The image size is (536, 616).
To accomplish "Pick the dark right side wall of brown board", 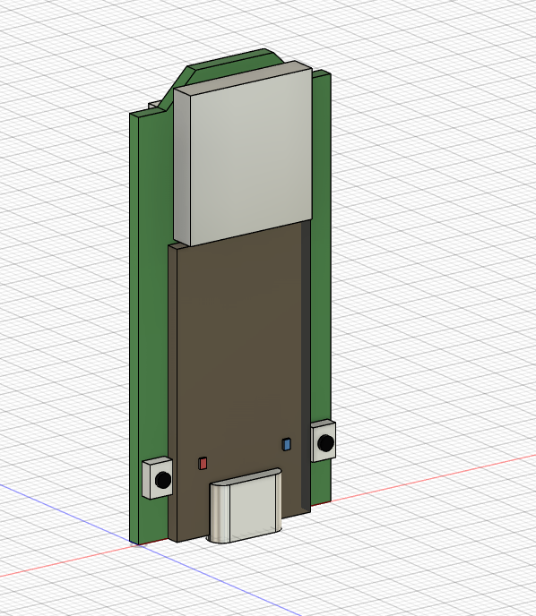I will pyautogui.click(x=306, y=365).
